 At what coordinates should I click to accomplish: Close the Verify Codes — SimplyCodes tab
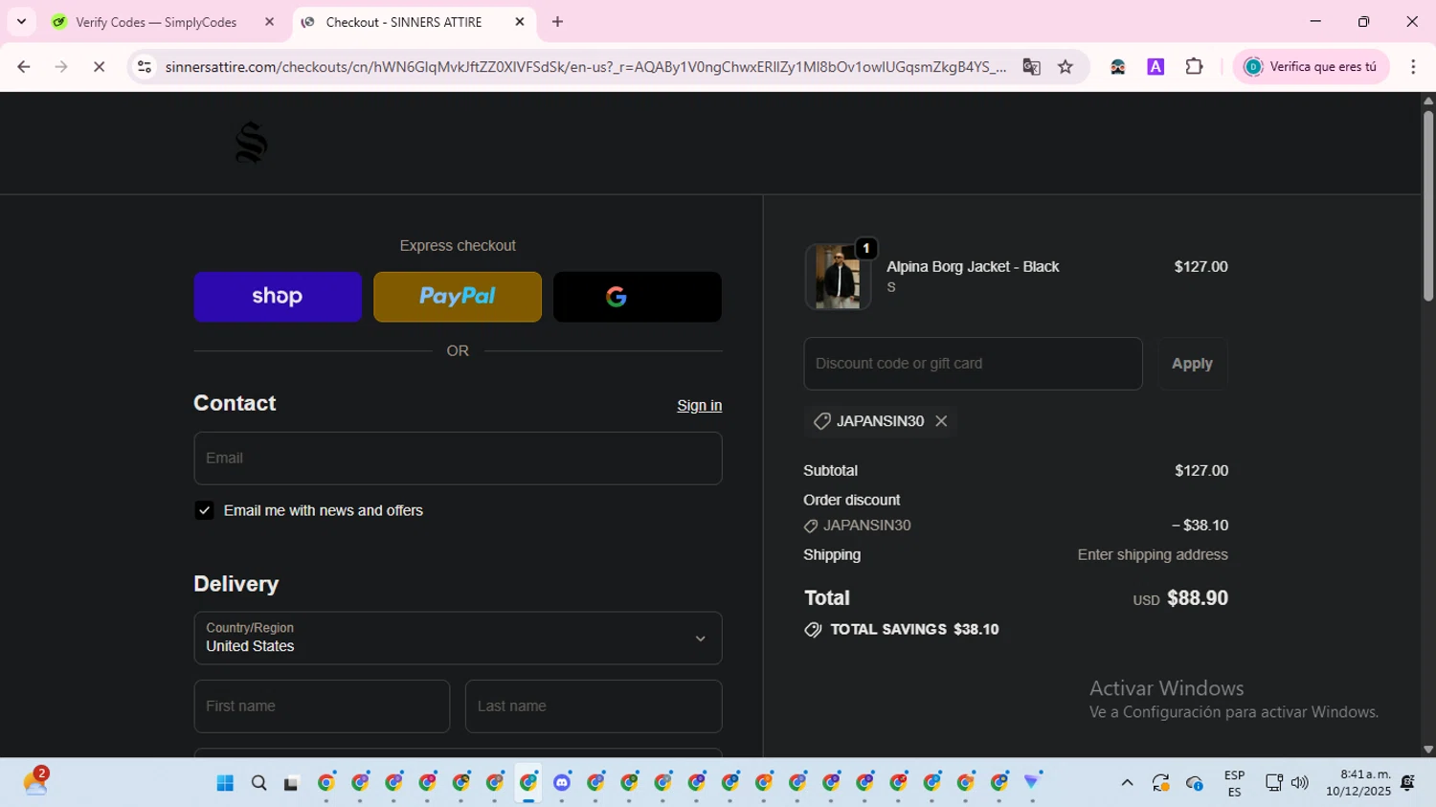click(269, 22)
